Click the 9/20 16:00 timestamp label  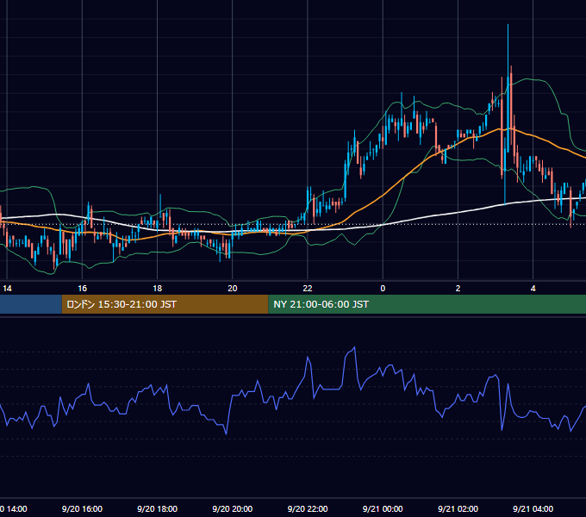[x=82, y=508]
